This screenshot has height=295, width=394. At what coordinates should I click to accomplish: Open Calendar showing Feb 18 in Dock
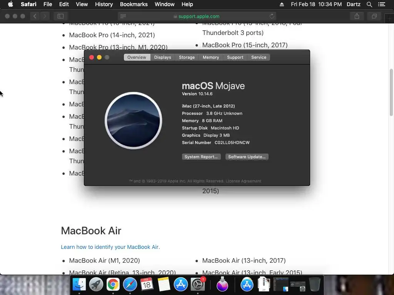click(x=147, y=285)
